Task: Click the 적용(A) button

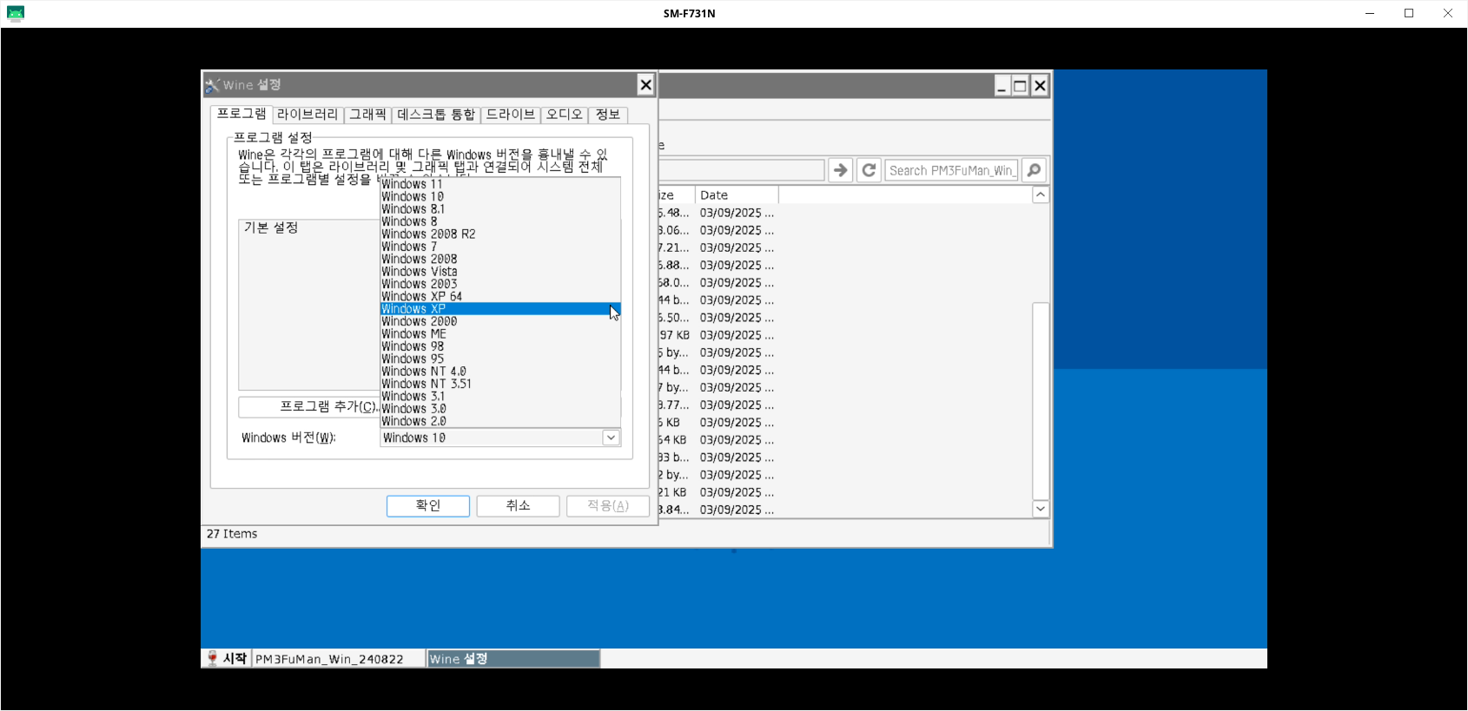Action: 608,505
